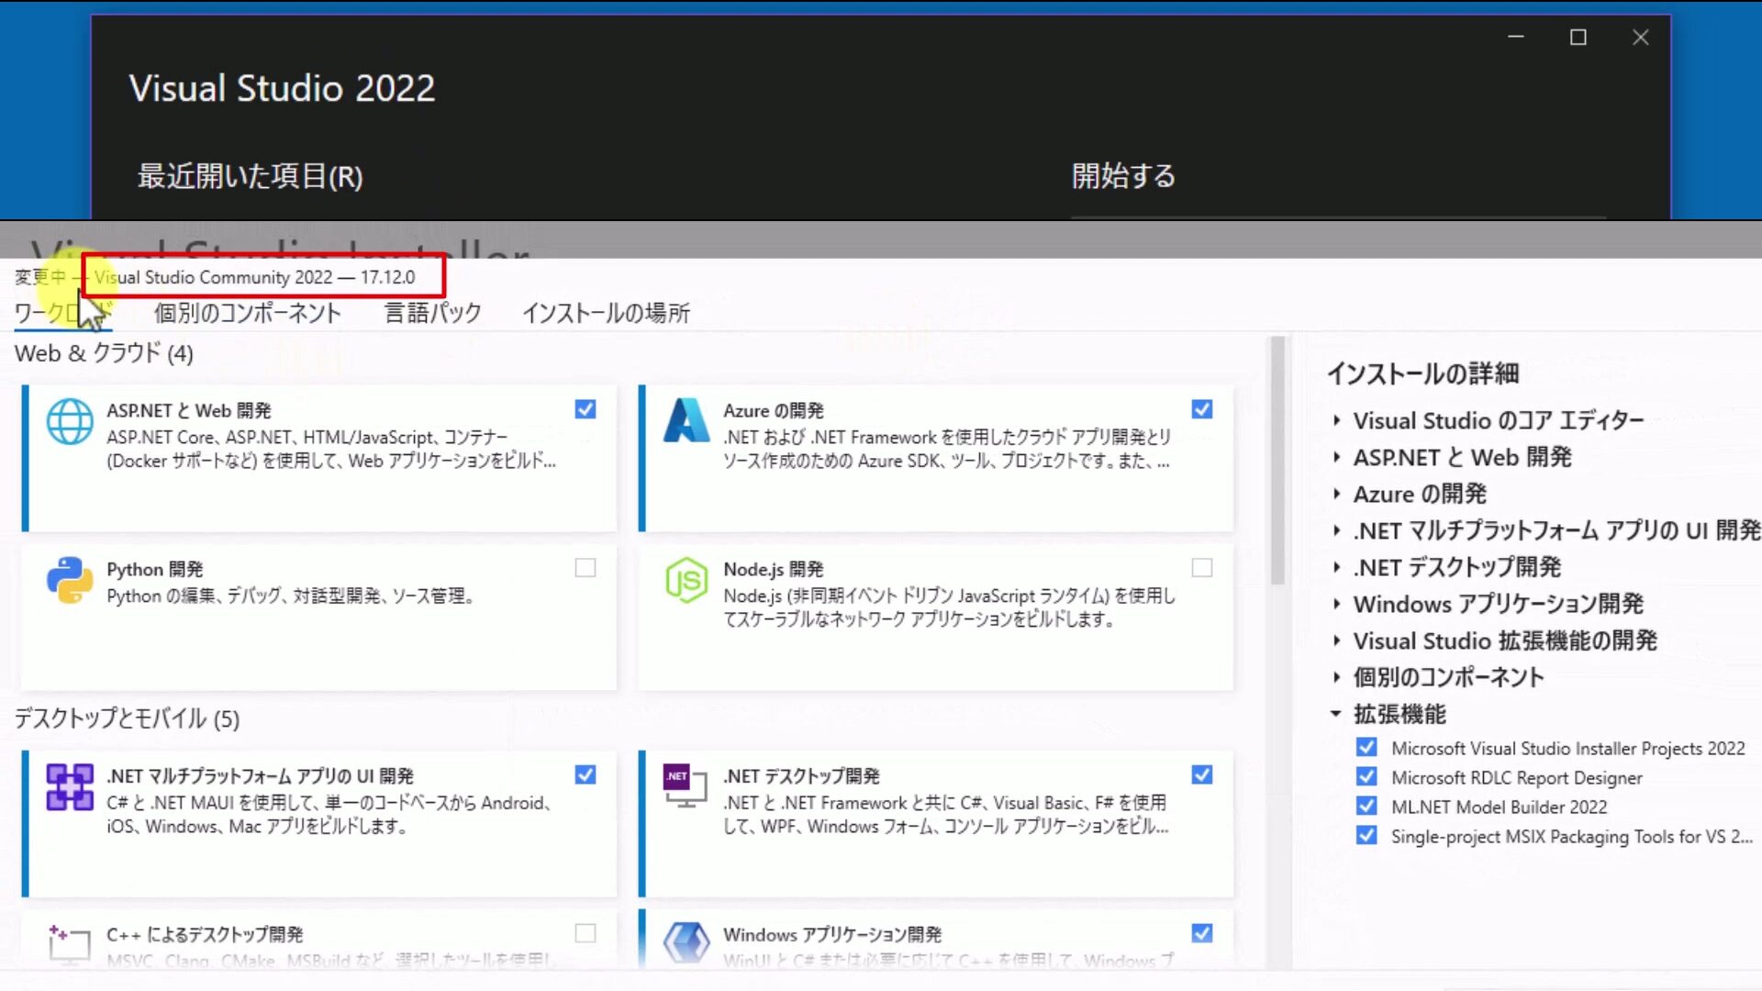Viewport: 1762px width, 991px height.
Task: Expand Windows アプリケーション開発 in install details
Action: point(1336,604)
